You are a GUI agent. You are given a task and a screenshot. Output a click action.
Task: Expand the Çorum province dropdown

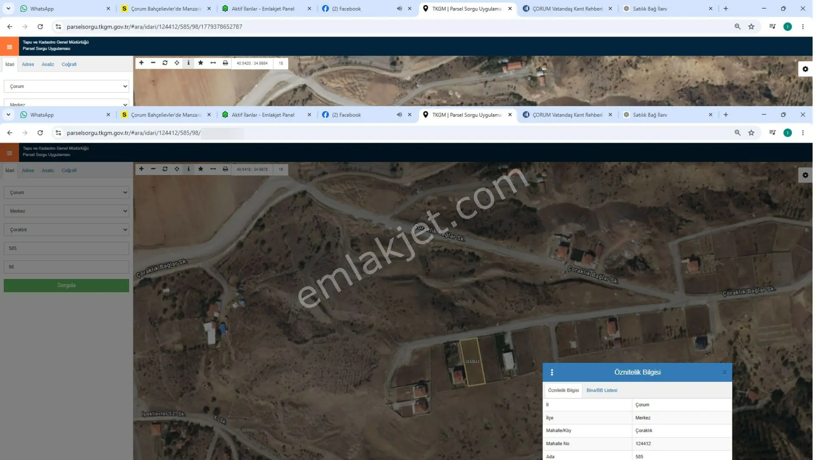coord(66,192)
